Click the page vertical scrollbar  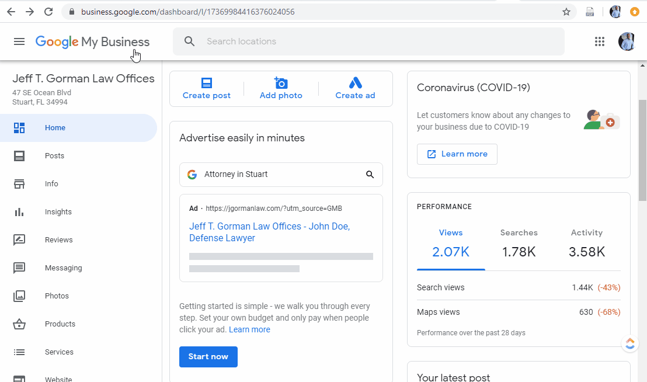pos(643,150)
